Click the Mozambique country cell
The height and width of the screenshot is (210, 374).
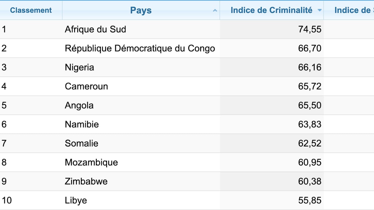91,163
